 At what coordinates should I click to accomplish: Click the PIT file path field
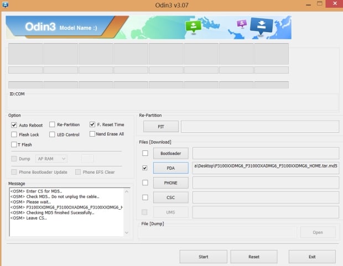click(x=260, y=127)
